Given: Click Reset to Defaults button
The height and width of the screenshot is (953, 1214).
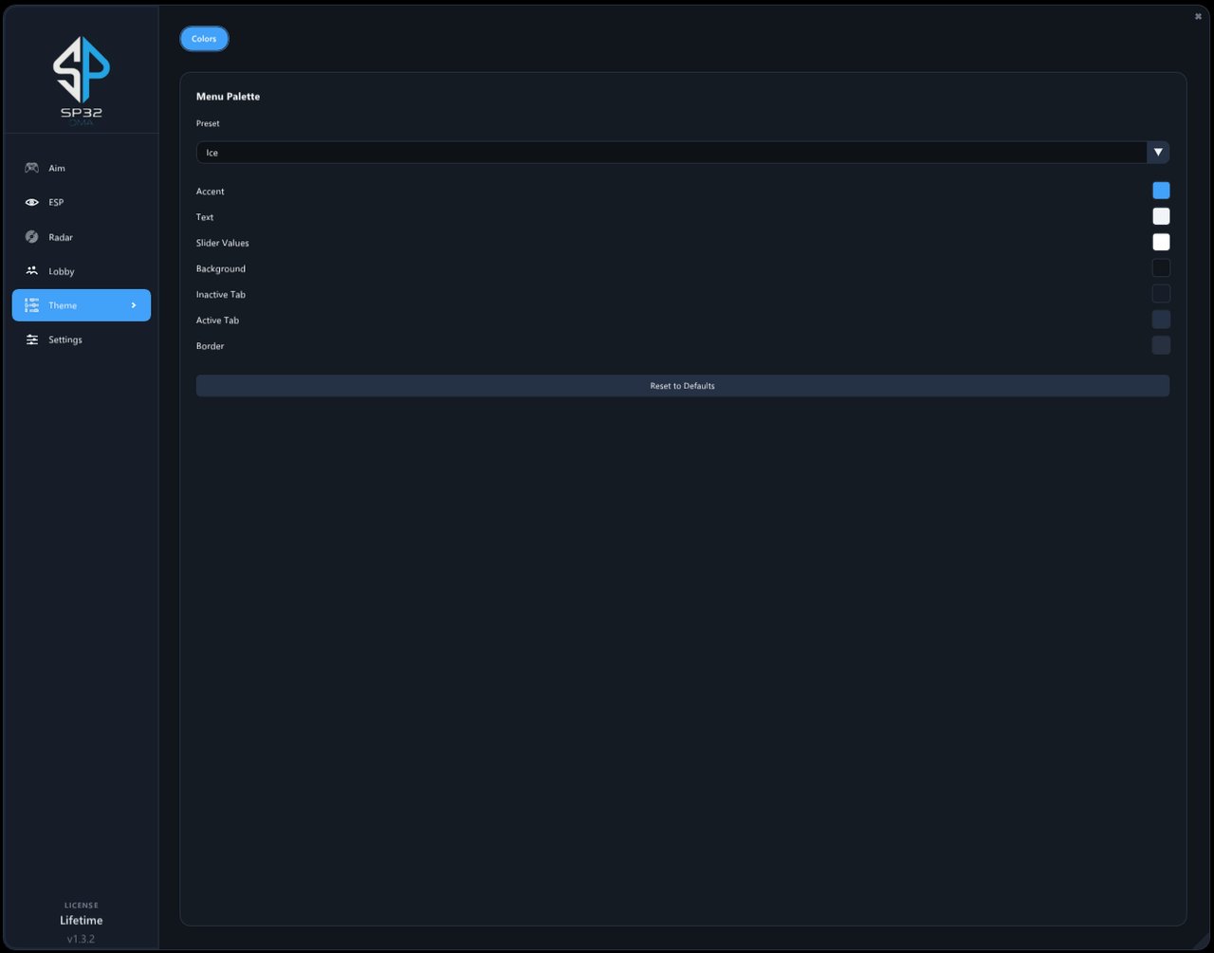Looking at the screenshot, I should coord(682,386).
